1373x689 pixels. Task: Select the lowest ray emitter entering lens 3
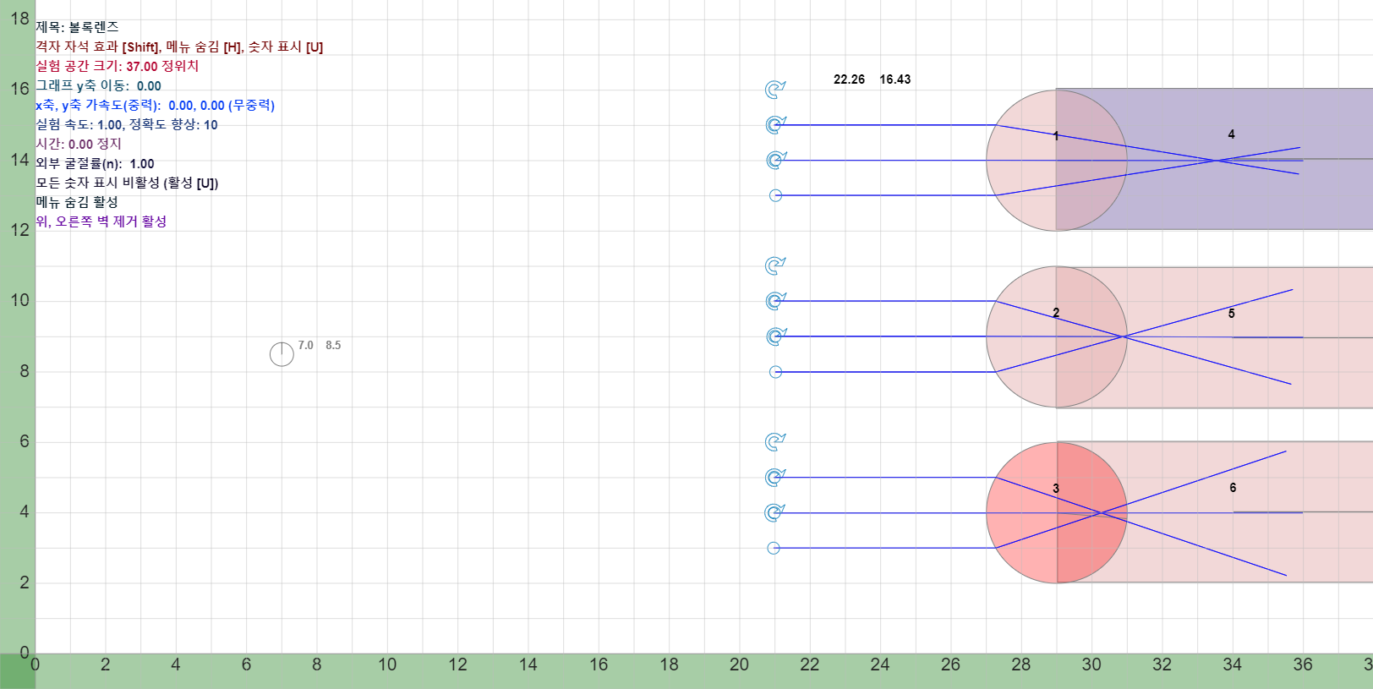[x=774, y=548]
